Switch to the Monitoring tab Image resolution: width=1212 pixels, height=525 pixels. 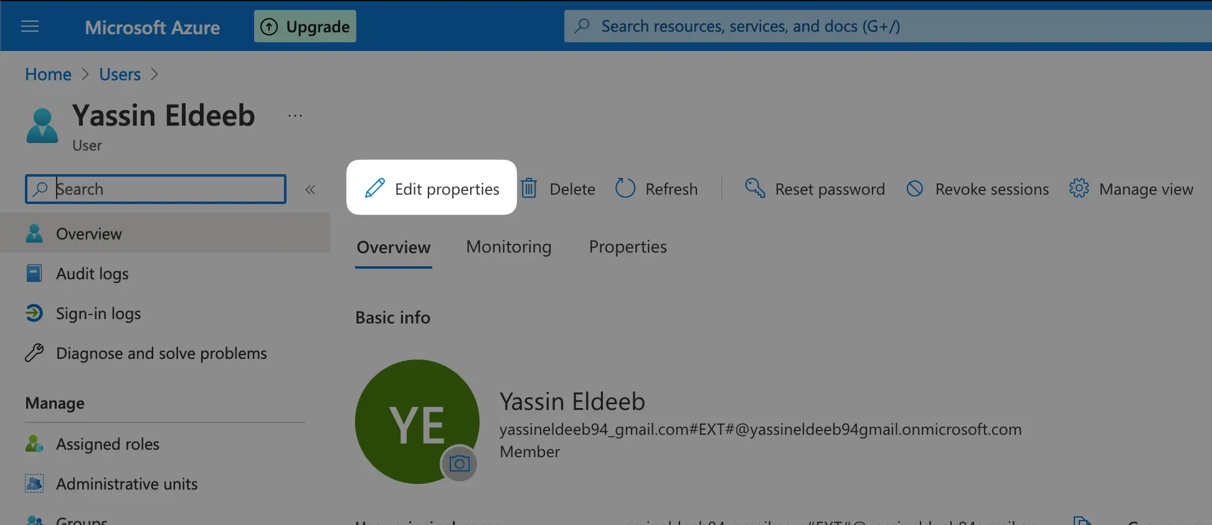508,246
